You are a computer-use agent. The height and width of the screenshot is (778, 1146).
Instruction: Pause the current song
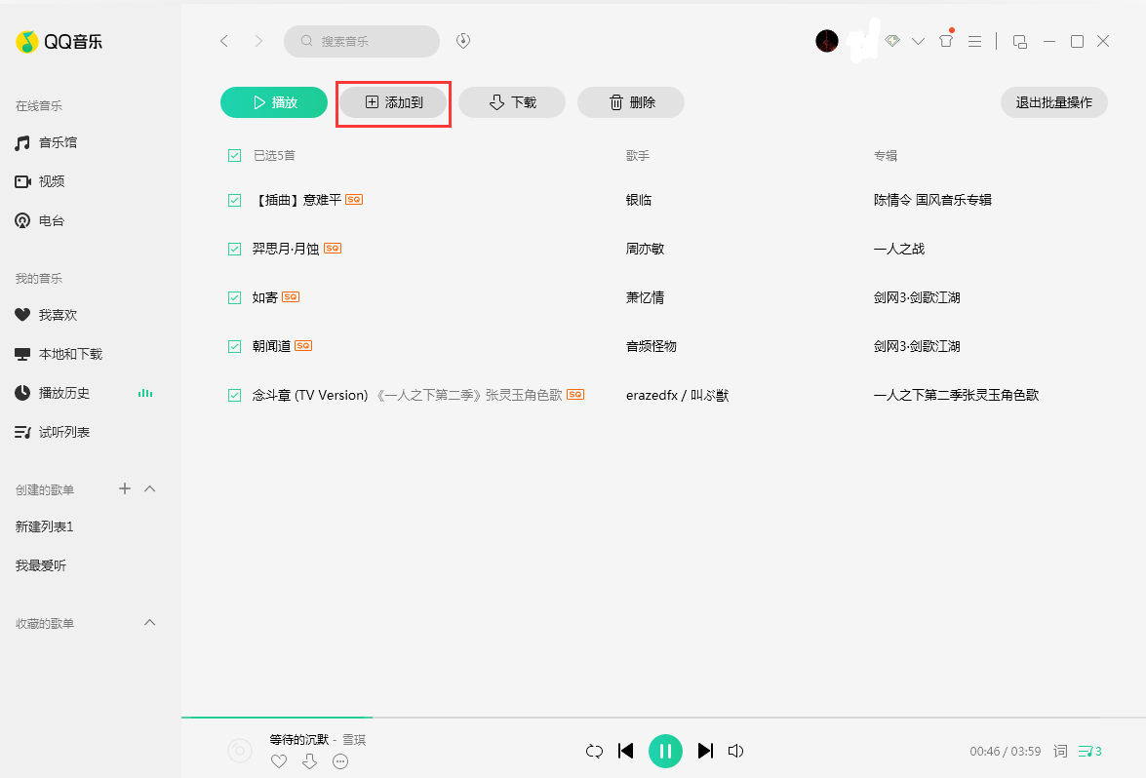pos(666,751)
